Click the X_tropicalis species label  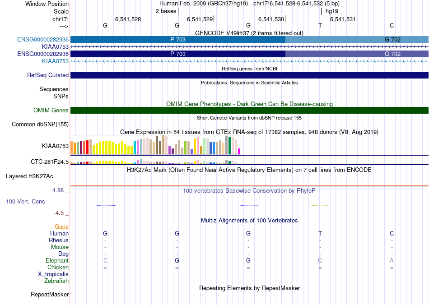[53, 274]
